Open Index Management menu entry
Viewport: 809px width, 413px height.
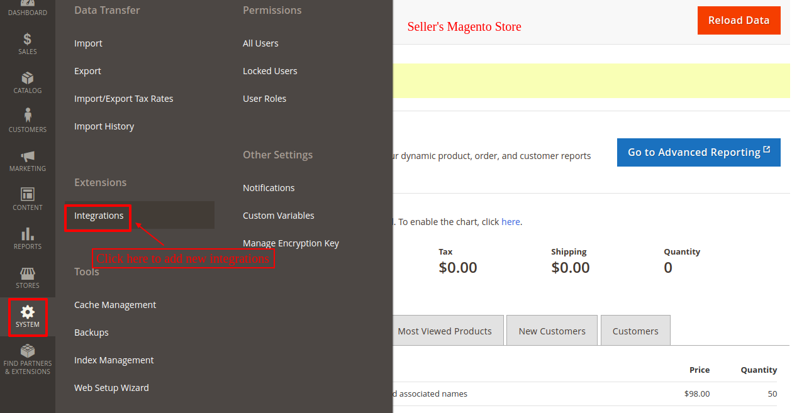click(114, 360)
